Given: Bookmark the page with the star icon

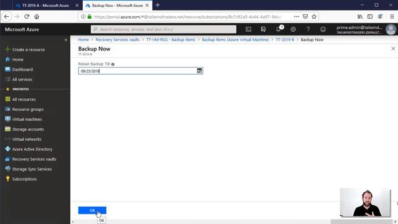Looking at the screenshot, I should click(314, 17).
